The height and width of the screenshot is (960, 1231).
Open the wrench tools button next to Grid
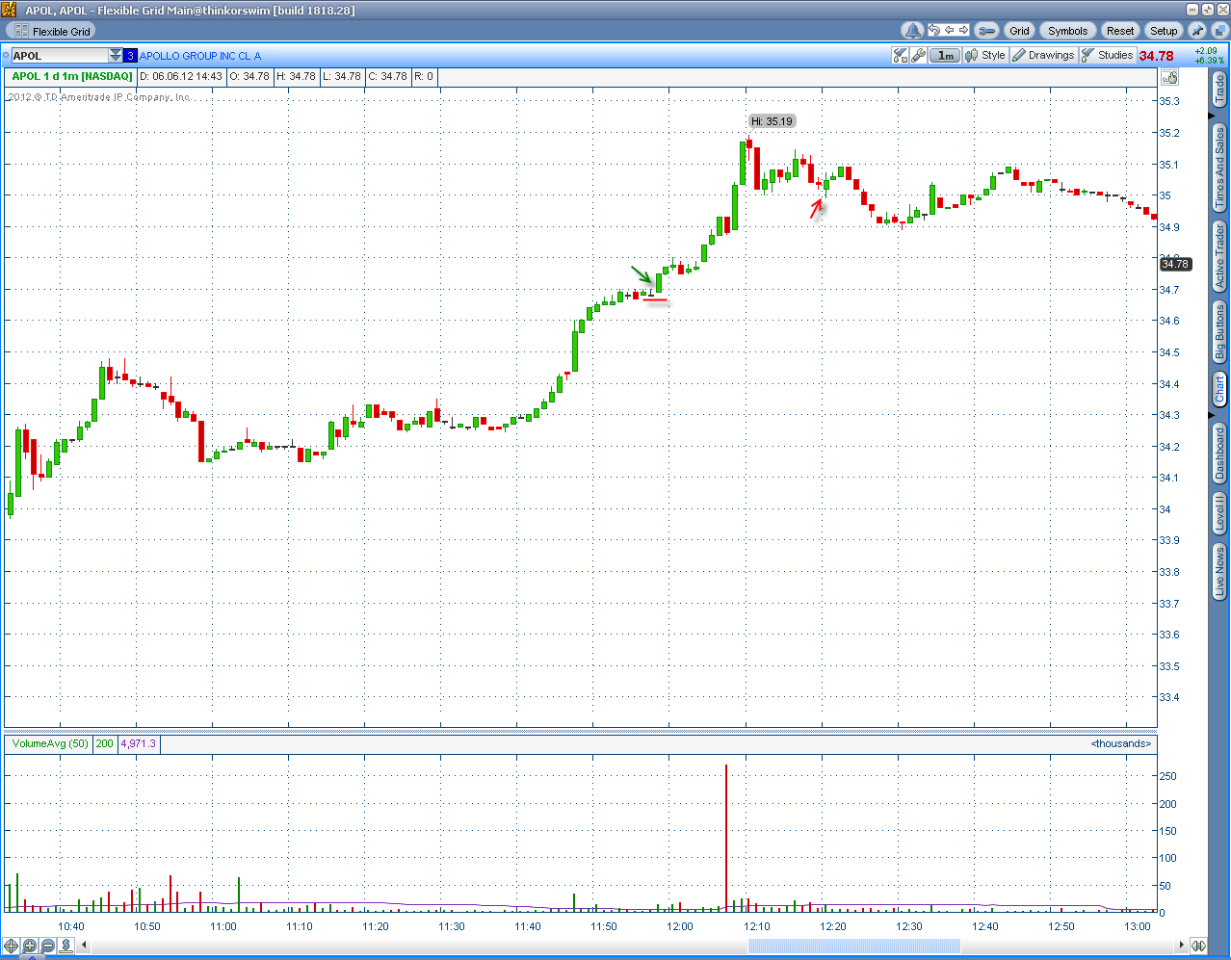coord(987,31)
